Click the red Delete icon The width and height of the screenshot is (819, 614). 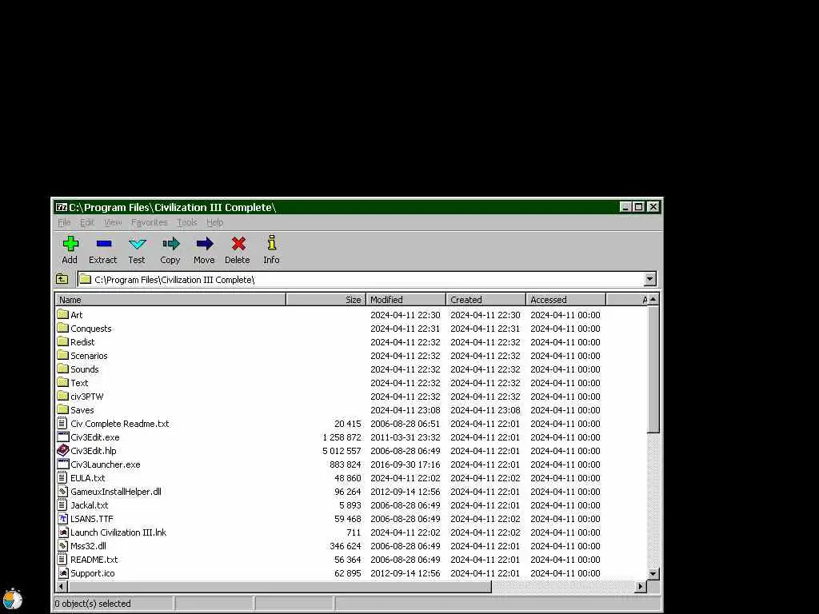(x=238, y=243)
